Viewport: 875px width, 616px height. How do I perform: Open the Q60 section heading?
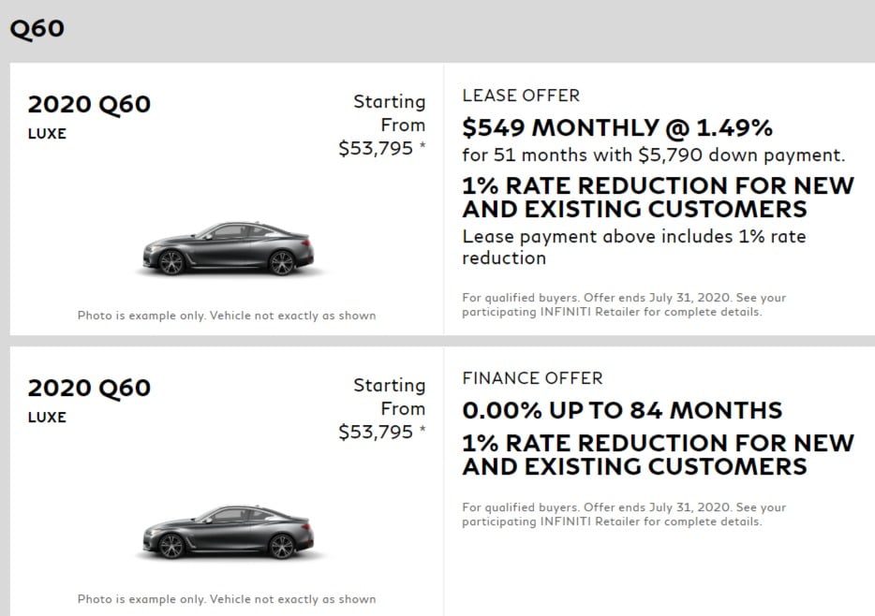(x=37, y=28)
